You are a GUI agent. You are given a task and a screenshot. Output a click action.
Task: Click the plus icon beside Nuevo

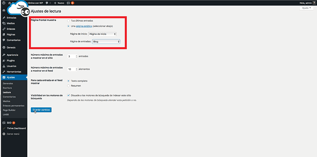point(55,3)
